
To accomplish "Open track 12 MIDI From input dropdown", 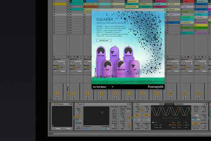I will [x=201, y=61].
